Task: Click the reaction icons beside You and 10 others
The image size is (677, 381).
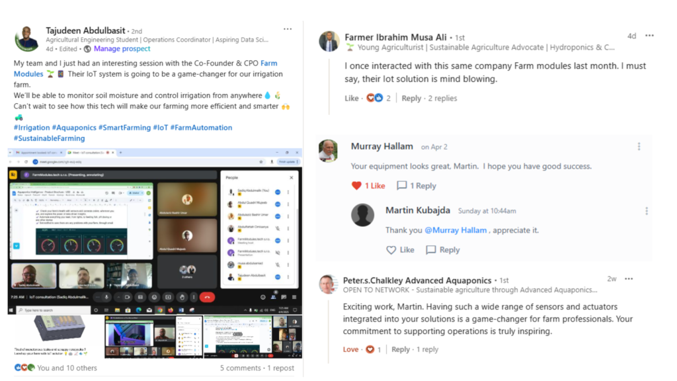Action: pyautogui.click(x=24, y=368)
